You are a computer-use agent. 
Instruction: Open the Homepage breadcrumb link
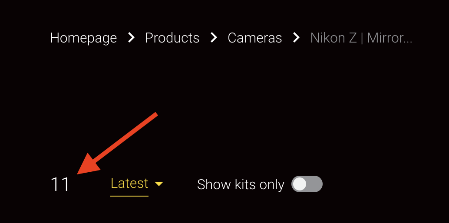tap(83, 38)
